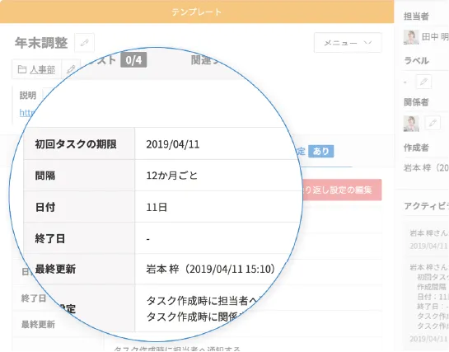Click the folder icon before 人事部
Viewport: 449px width, 352px height.
coord(21,69)
